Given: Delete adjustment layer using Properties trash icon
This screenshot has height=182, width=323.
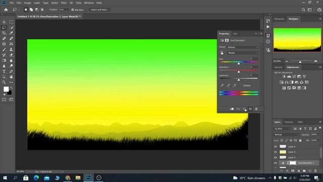Looking at the screenshot, I should tap(256, 109).
